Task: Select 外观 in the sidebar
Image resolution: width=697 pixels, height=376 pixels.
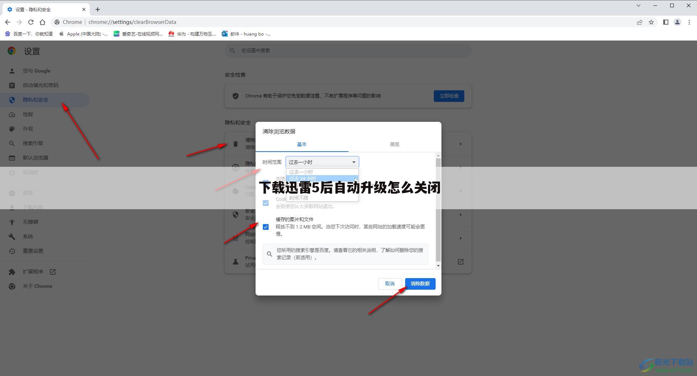Action: tap(28, 129)
